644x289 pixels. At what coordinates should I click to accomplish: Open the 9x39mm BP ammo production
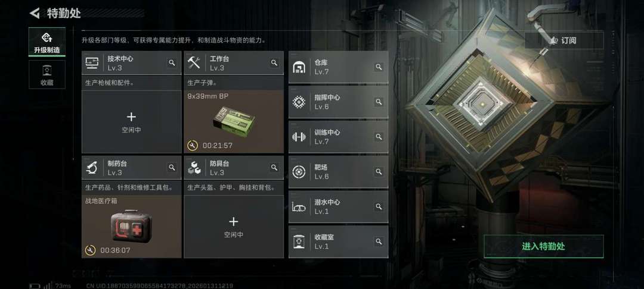pyautogui.click(x=234, y=122)
